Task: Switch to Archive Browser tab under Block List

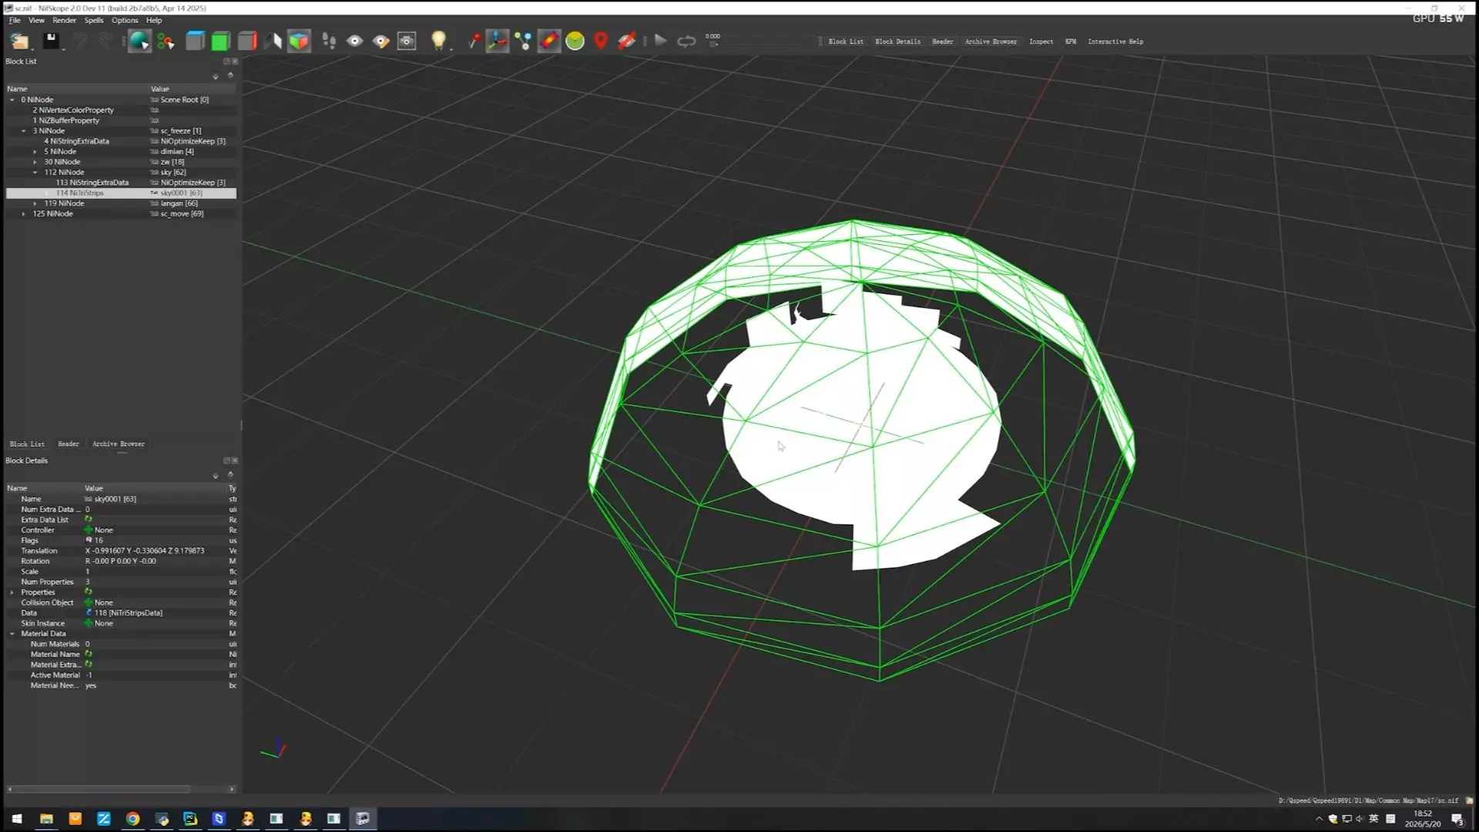Action: coord(119,445)
